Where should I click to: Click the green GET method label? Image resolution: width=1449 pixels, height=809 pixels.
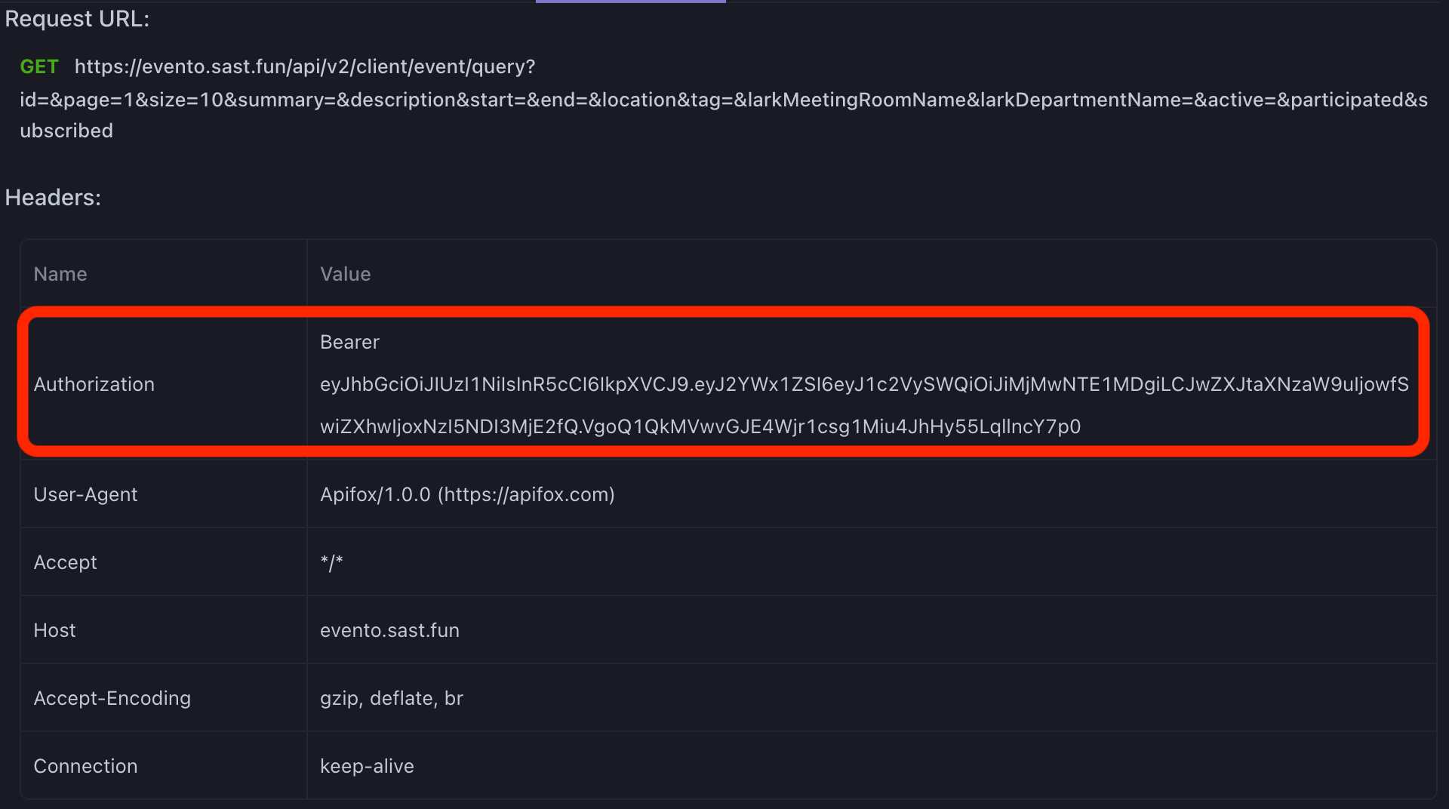tap(39, 67)
